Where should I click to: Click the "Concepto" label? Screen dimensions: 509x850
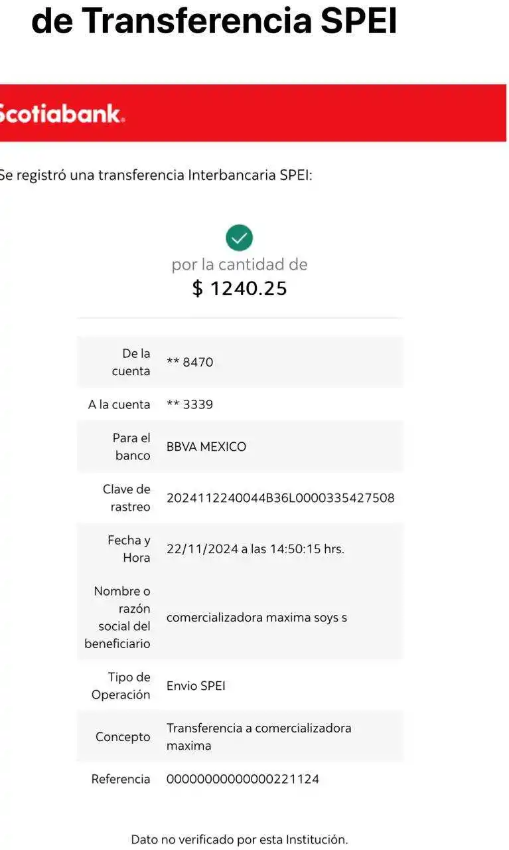coord(123,737)
